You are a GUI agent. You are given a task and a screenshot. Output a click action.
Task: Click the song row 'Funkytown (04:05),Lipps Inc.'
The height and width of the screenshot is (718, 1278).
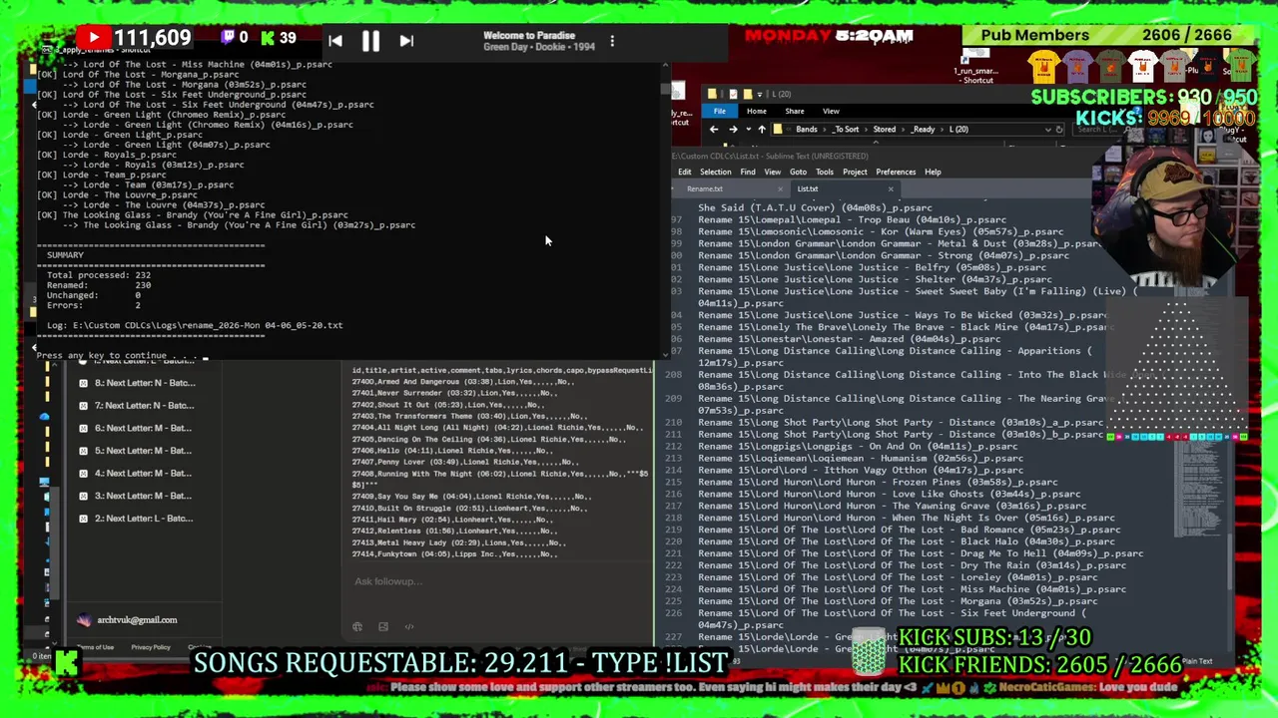click(x=454, y=554)
